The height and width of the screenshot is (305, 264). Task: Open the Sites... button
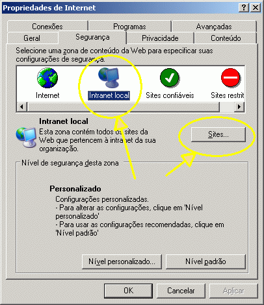(x=218, y=134)
